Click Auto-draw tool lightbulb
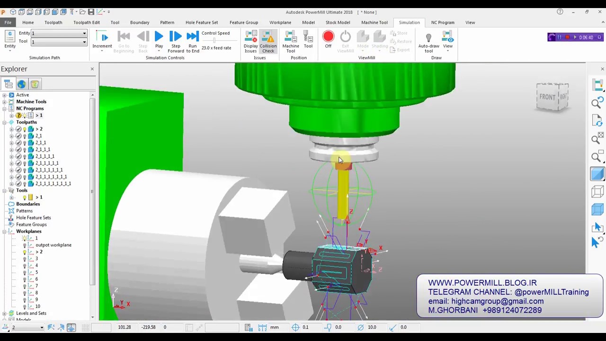The image size is (606, 341). point(428,42)
